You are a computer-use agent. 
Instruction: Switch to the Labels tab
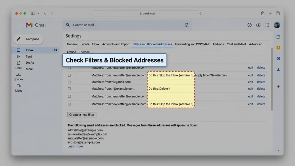(85, 44)
